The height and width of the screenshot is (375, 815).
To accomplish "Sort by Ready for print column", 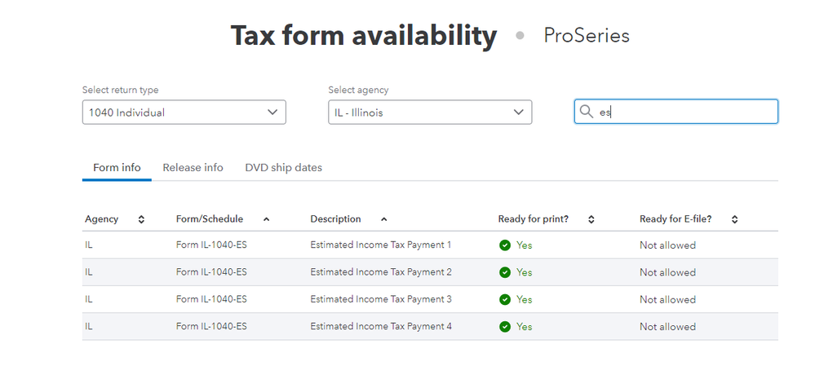I will 591,219.
